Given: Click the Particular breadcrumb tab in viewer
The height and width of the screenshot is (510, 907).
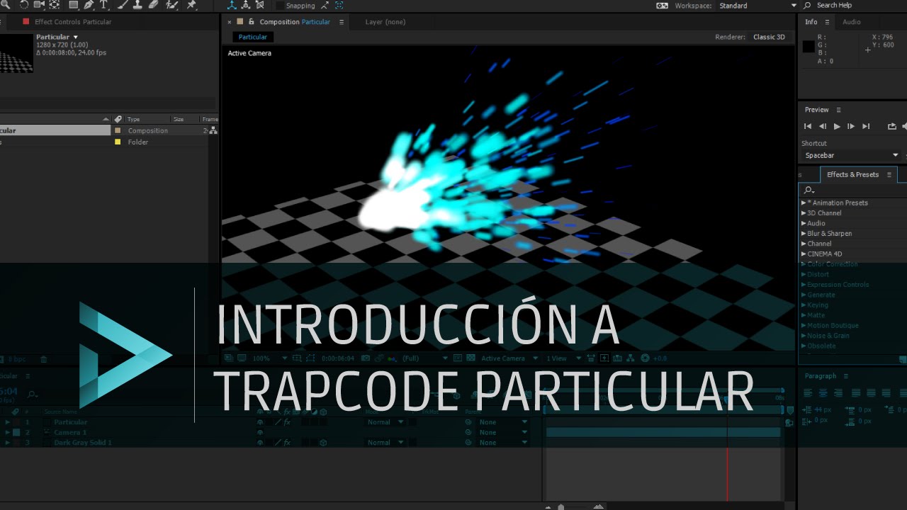Looking at the screenshot, I should click(x=253, y=37).
